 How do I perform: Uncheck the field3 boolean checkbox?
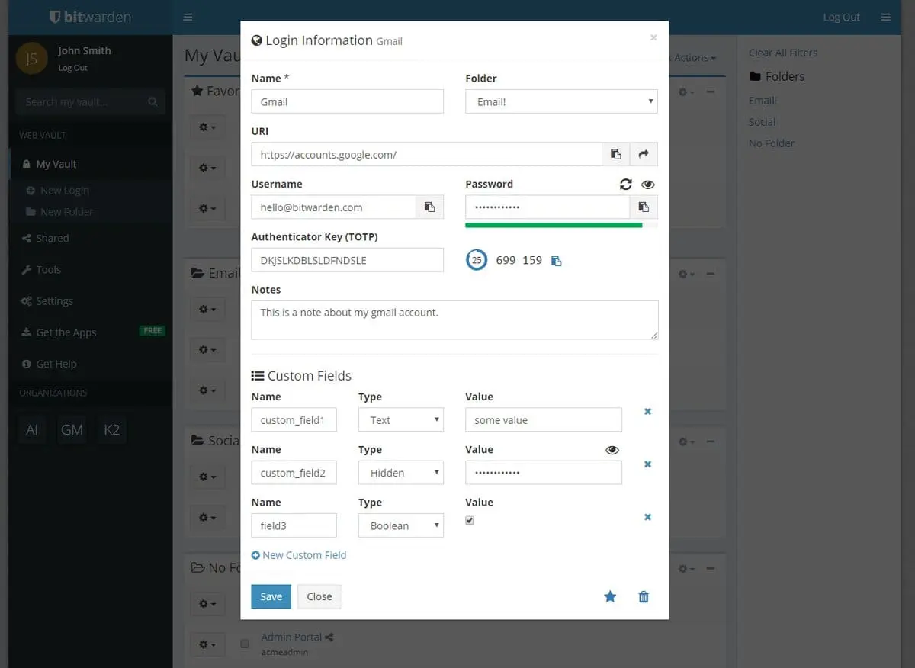470,520
